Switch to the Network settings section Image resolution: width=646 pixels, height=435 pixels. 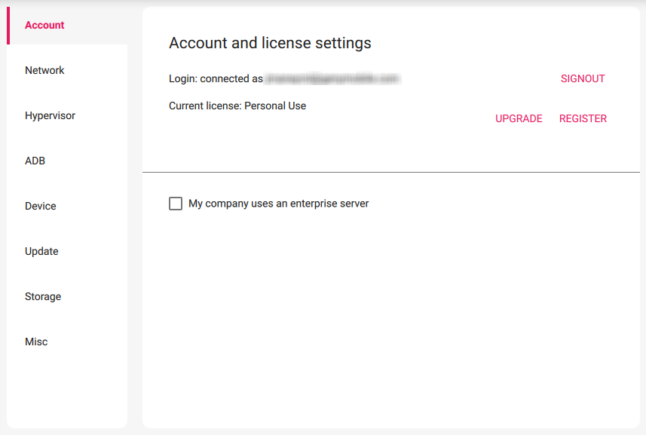(x=44, y=70)
